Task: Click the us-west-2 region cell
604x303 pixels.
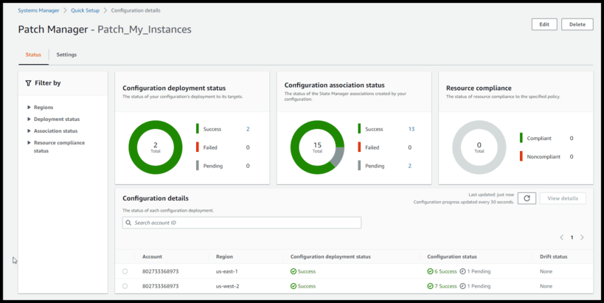Action: [x=227, y=286]
